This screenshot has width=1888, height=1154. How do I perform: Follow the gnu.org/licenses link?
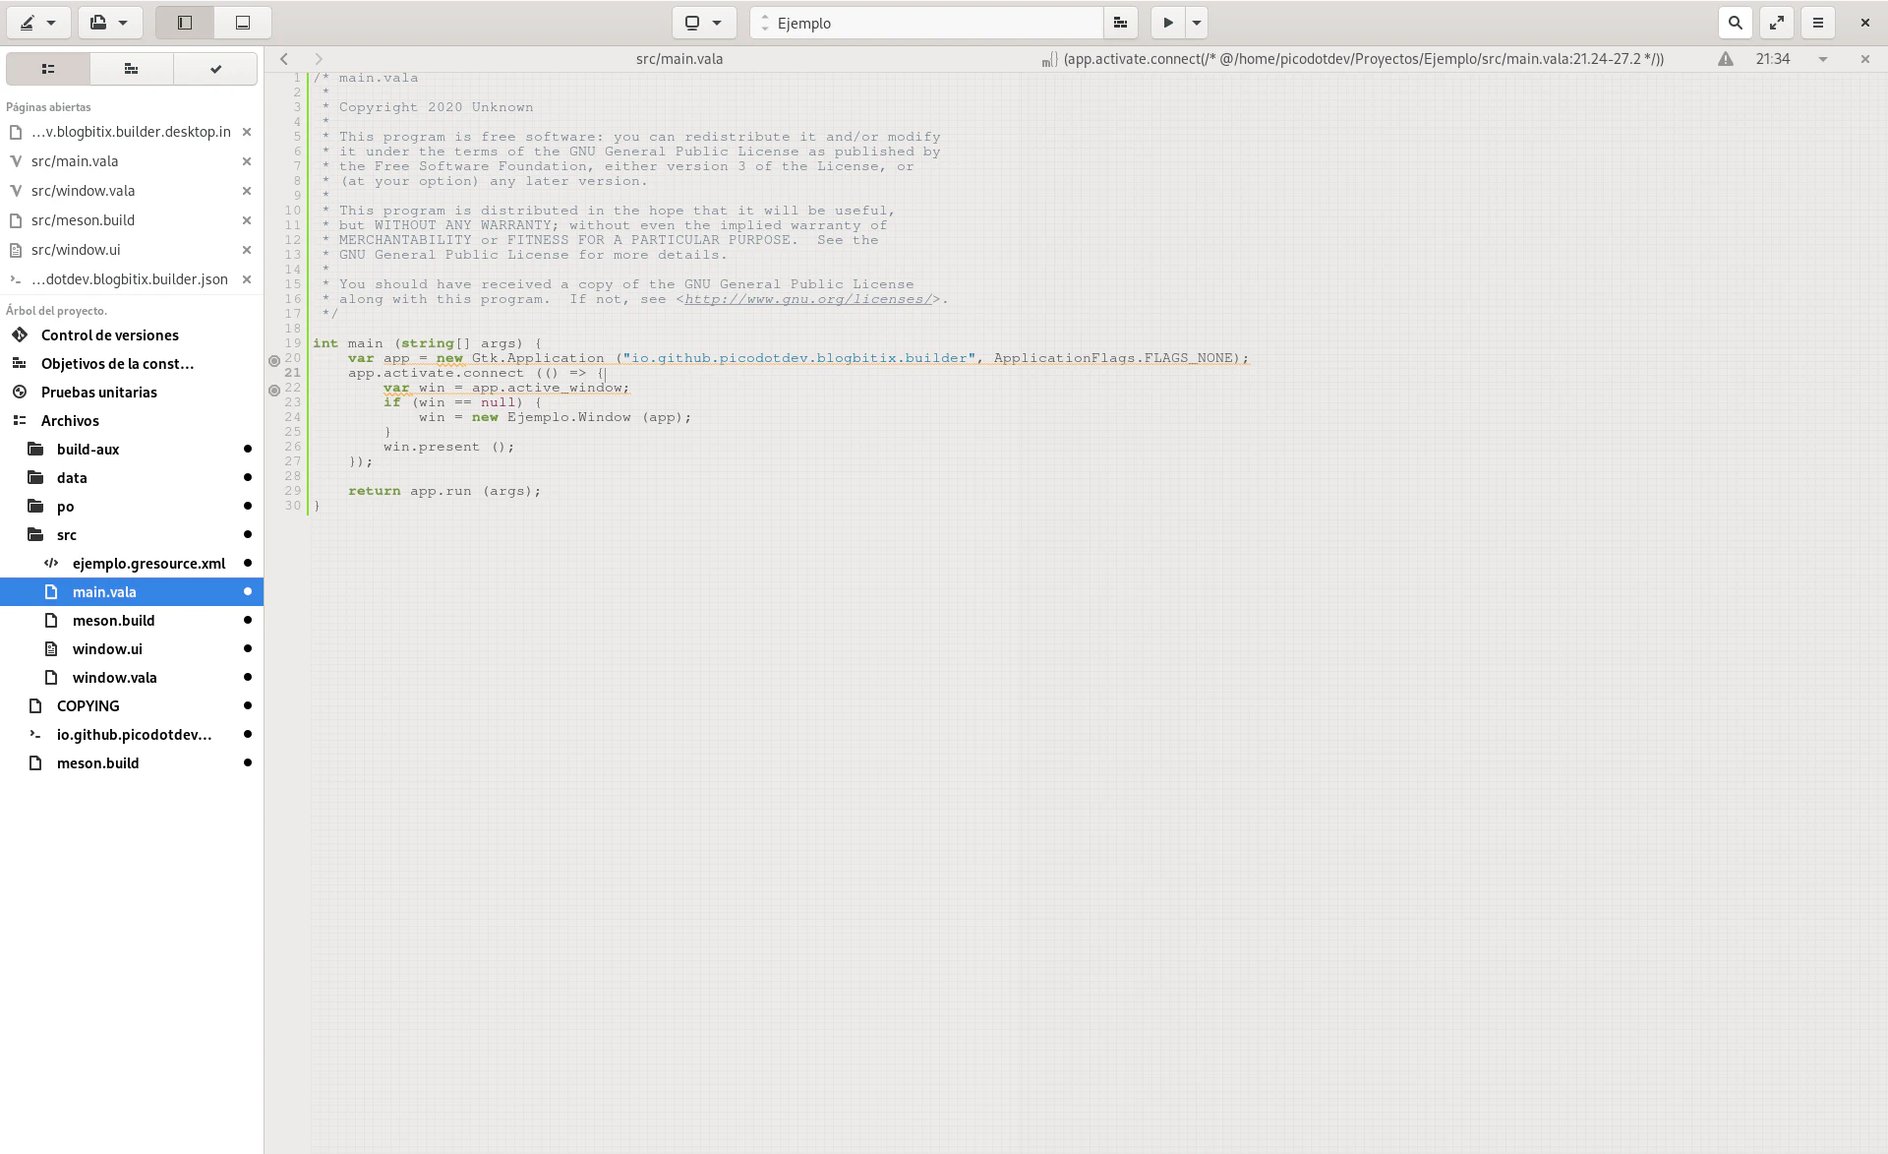807,299
